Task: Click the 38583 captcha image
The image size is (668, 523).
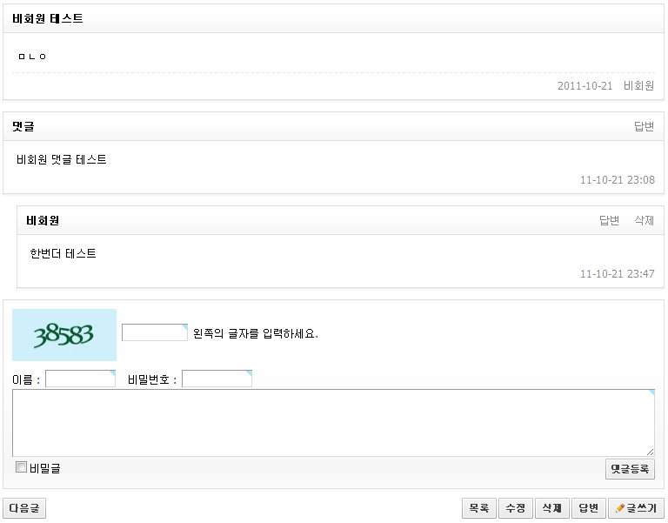Action: tap(63, 335)
